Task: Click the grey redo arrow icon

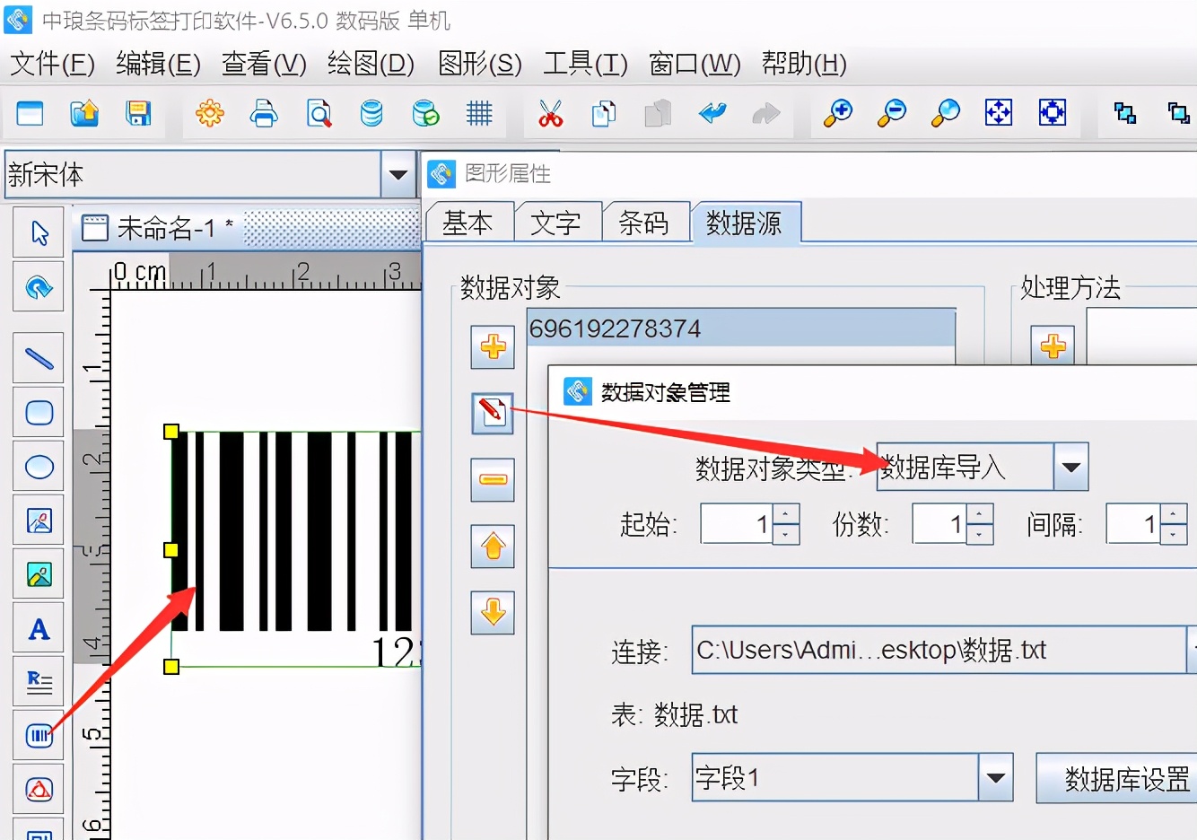Action: 766,113
